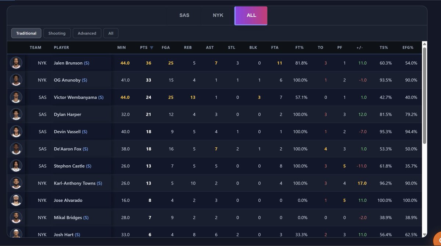Open Jalen Brunson's player name
The height and width of the screenshot is (246, 441).
[x=68, y=63]
